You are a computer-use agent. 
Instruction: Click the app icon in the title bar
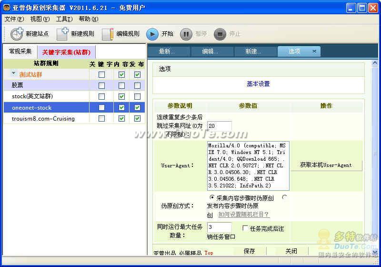click(7, 8)
